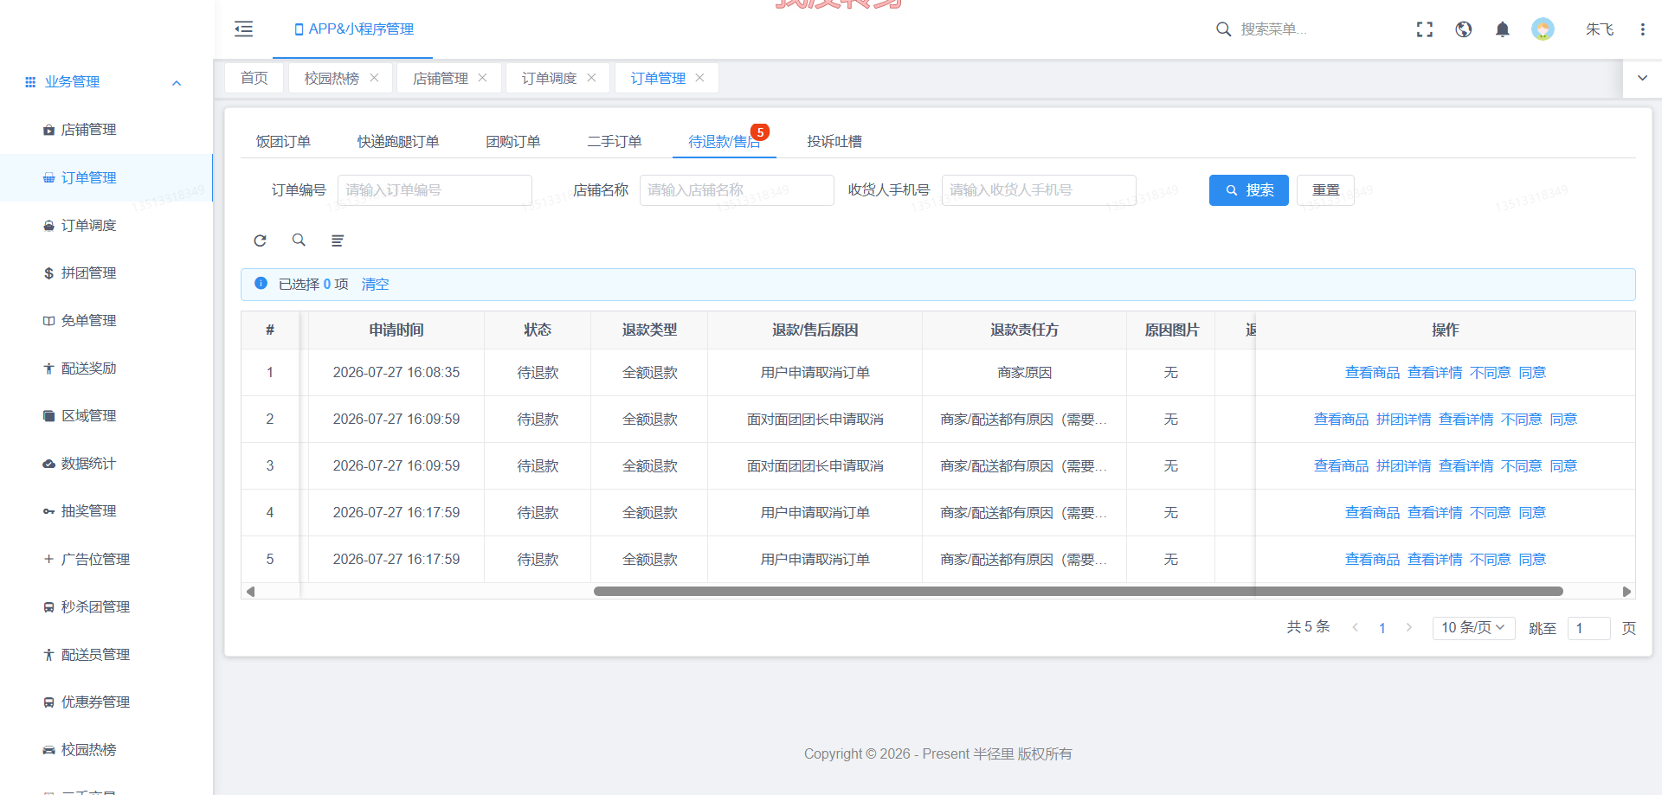
Task: Open 数据统计 in the sidebar
Action: [88, 464]
